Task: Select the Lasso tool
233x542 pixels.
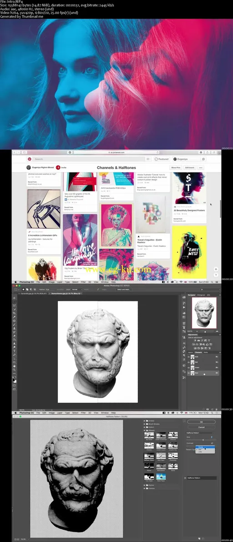Action: (14, 305)
